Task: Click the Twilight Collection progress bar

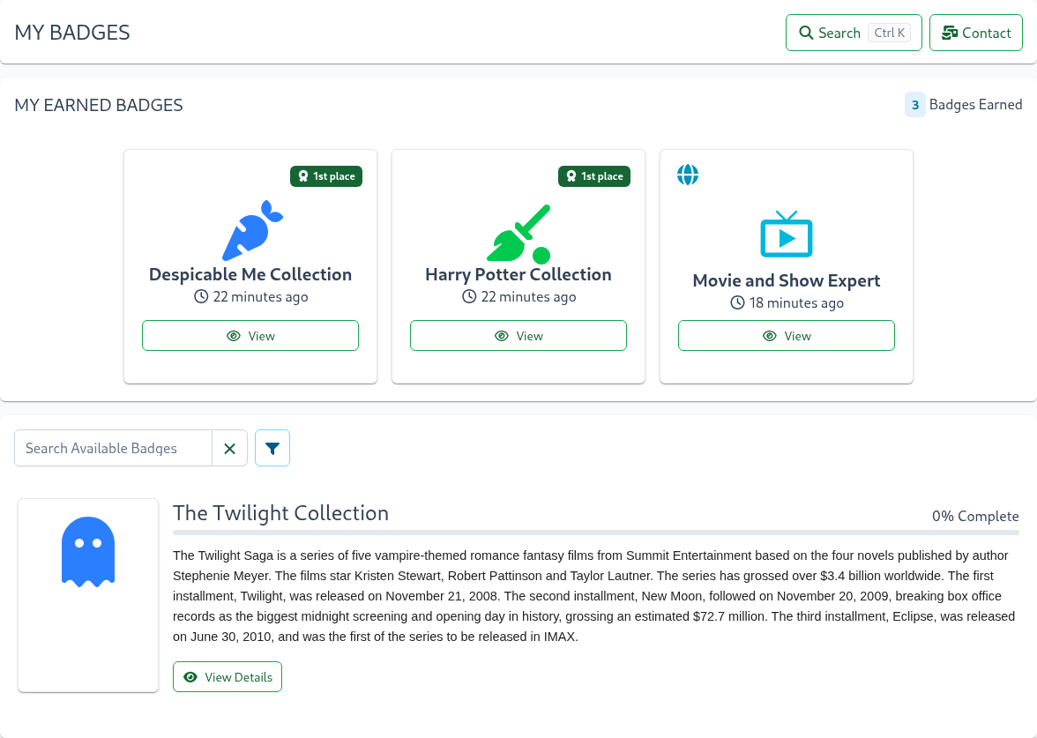Action: (x=596, y=533)
